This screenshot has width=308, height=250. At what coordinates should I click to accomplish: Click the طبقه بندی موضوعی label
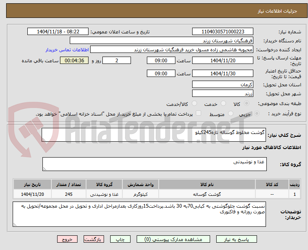pyautogui.click(x=279, y=103)
